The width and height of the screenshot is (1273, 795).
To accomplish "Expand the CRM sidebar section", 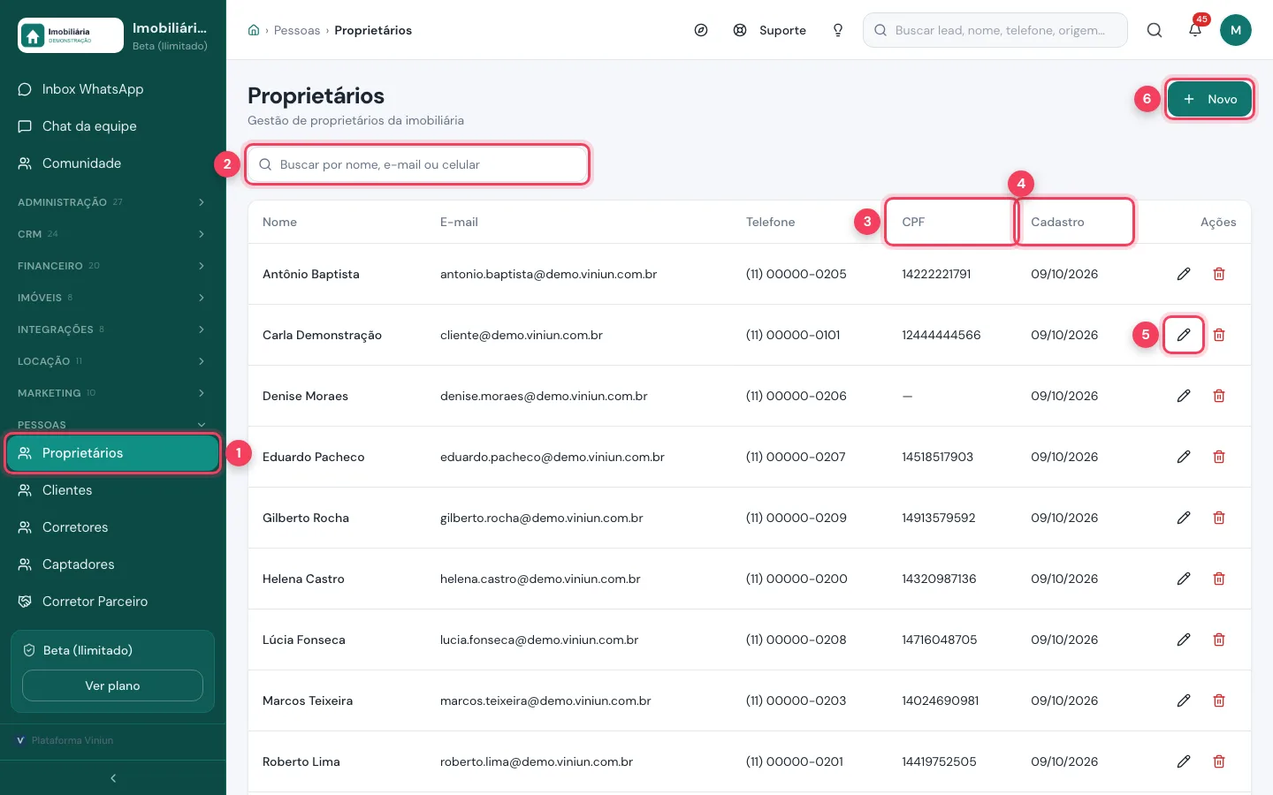I will point(113,234).
